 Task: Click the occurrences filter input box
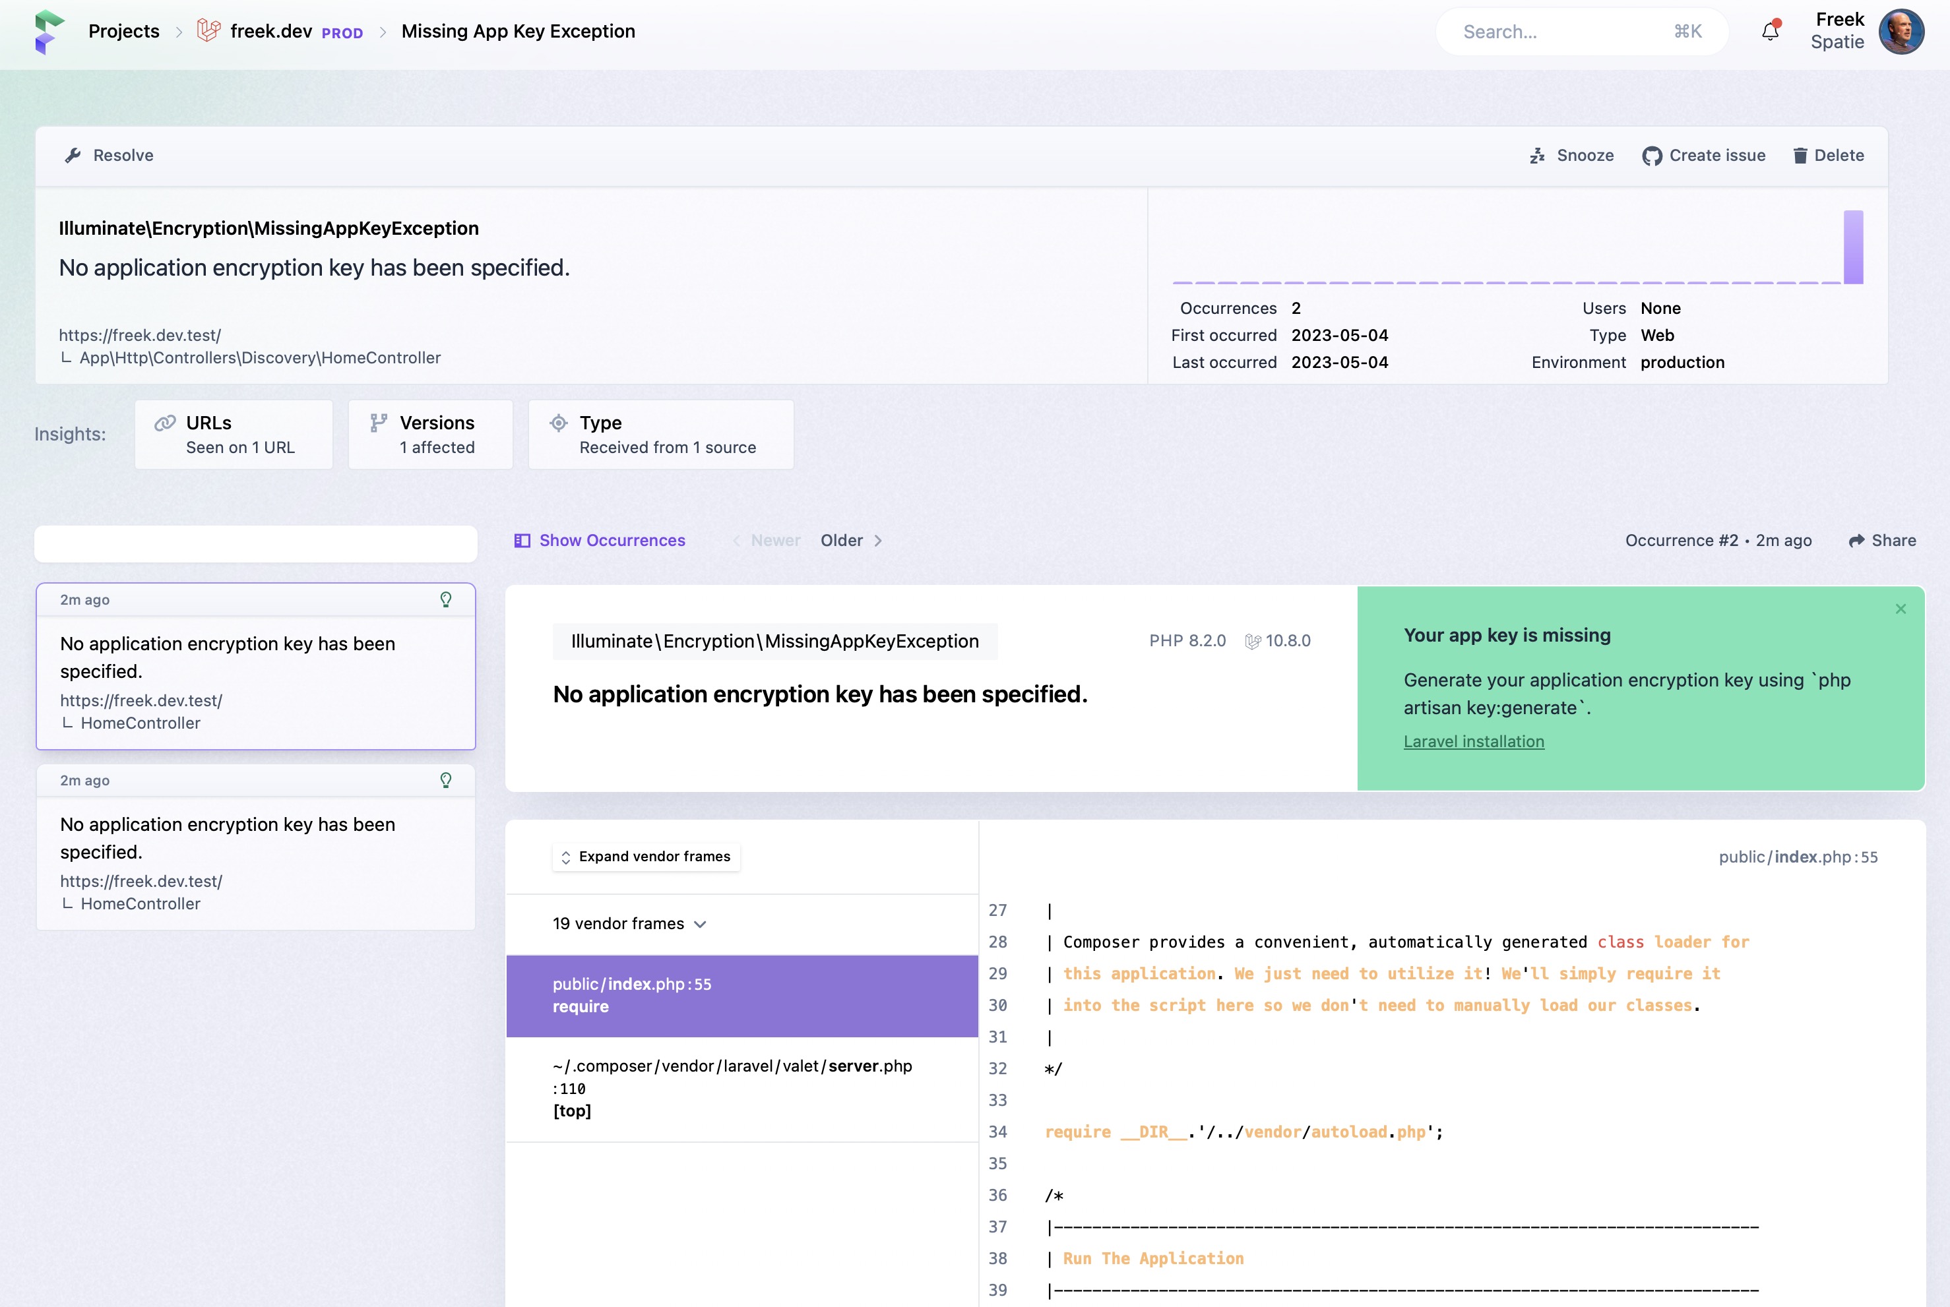(256, 544)
